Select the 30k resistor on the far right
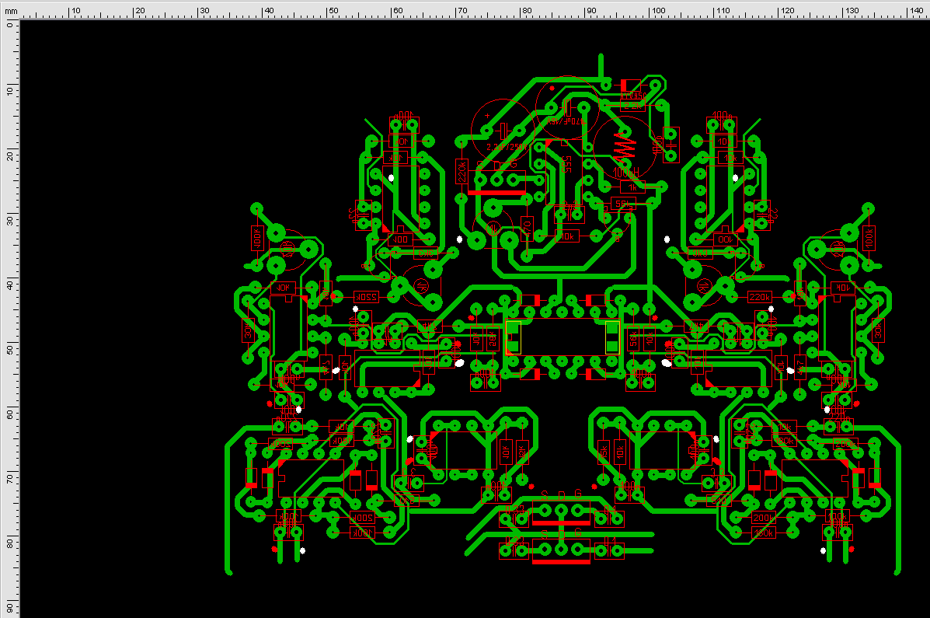Screen dimensions: 930x618 click(878, 330)
